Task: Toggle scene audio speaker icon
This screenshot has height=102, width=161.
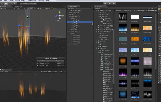Action: click(x=35, y=8)
